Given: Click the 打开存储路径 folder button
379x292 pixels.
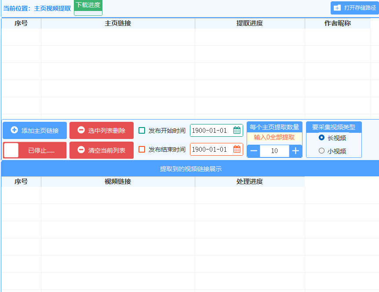Looking at the screenshot, I should pyautogui.click(x=354, y=8).
